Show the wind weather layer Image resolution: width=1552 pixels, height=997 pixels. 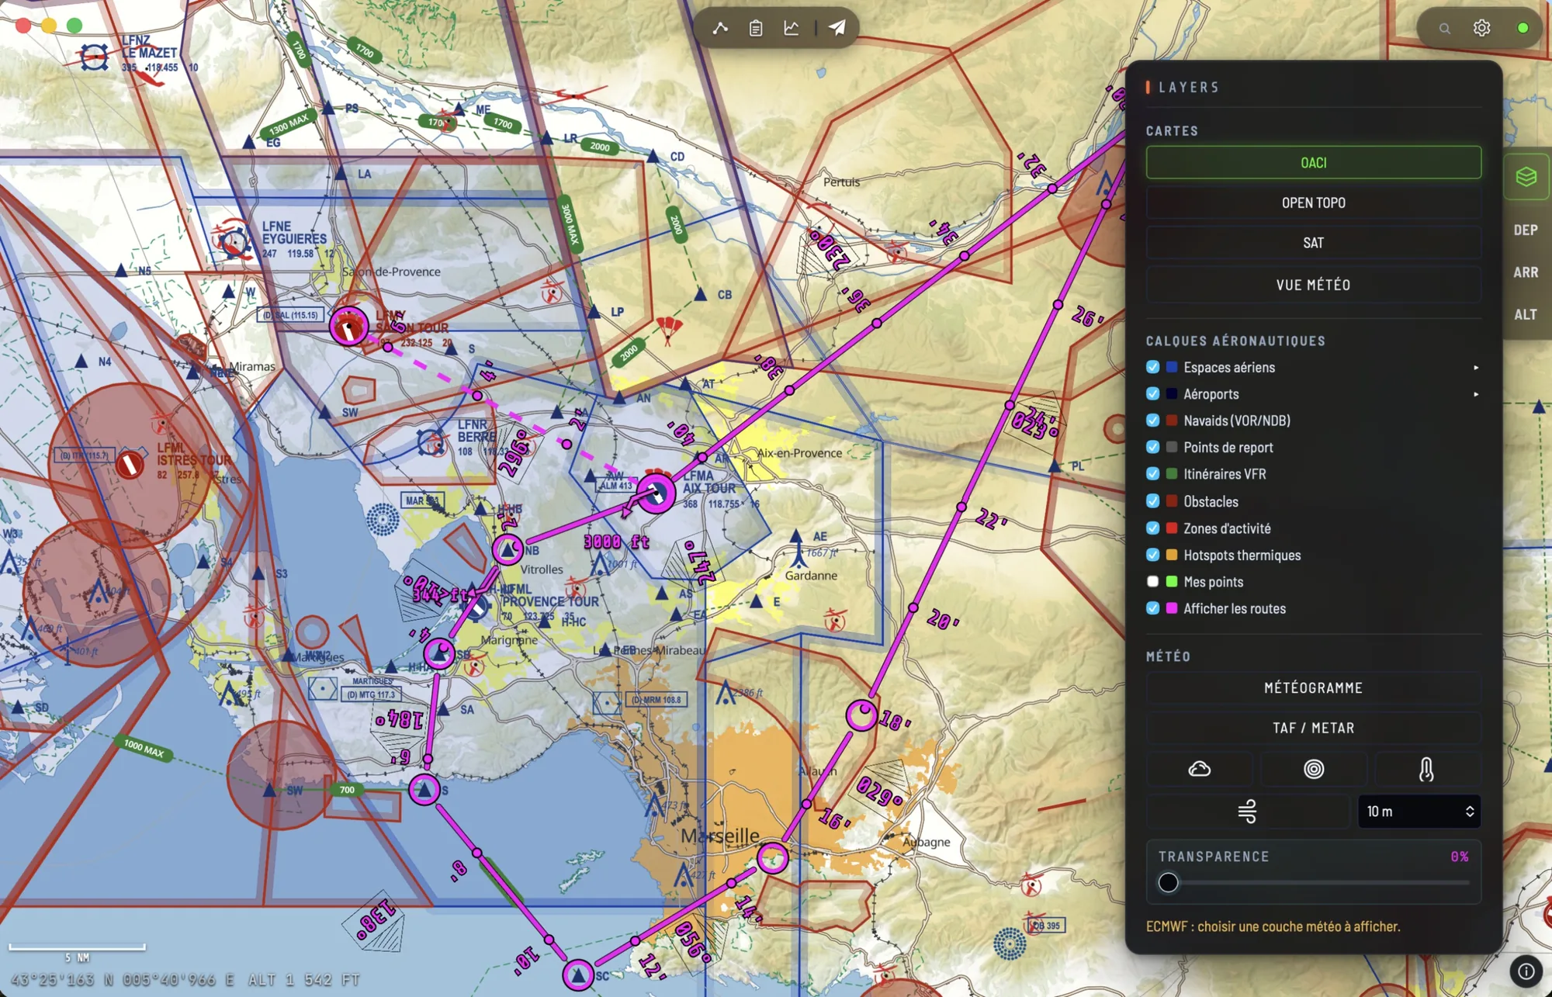click(x=1247, y=811)
